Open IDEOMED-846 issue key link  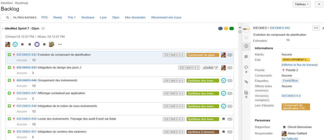point(27,80)
